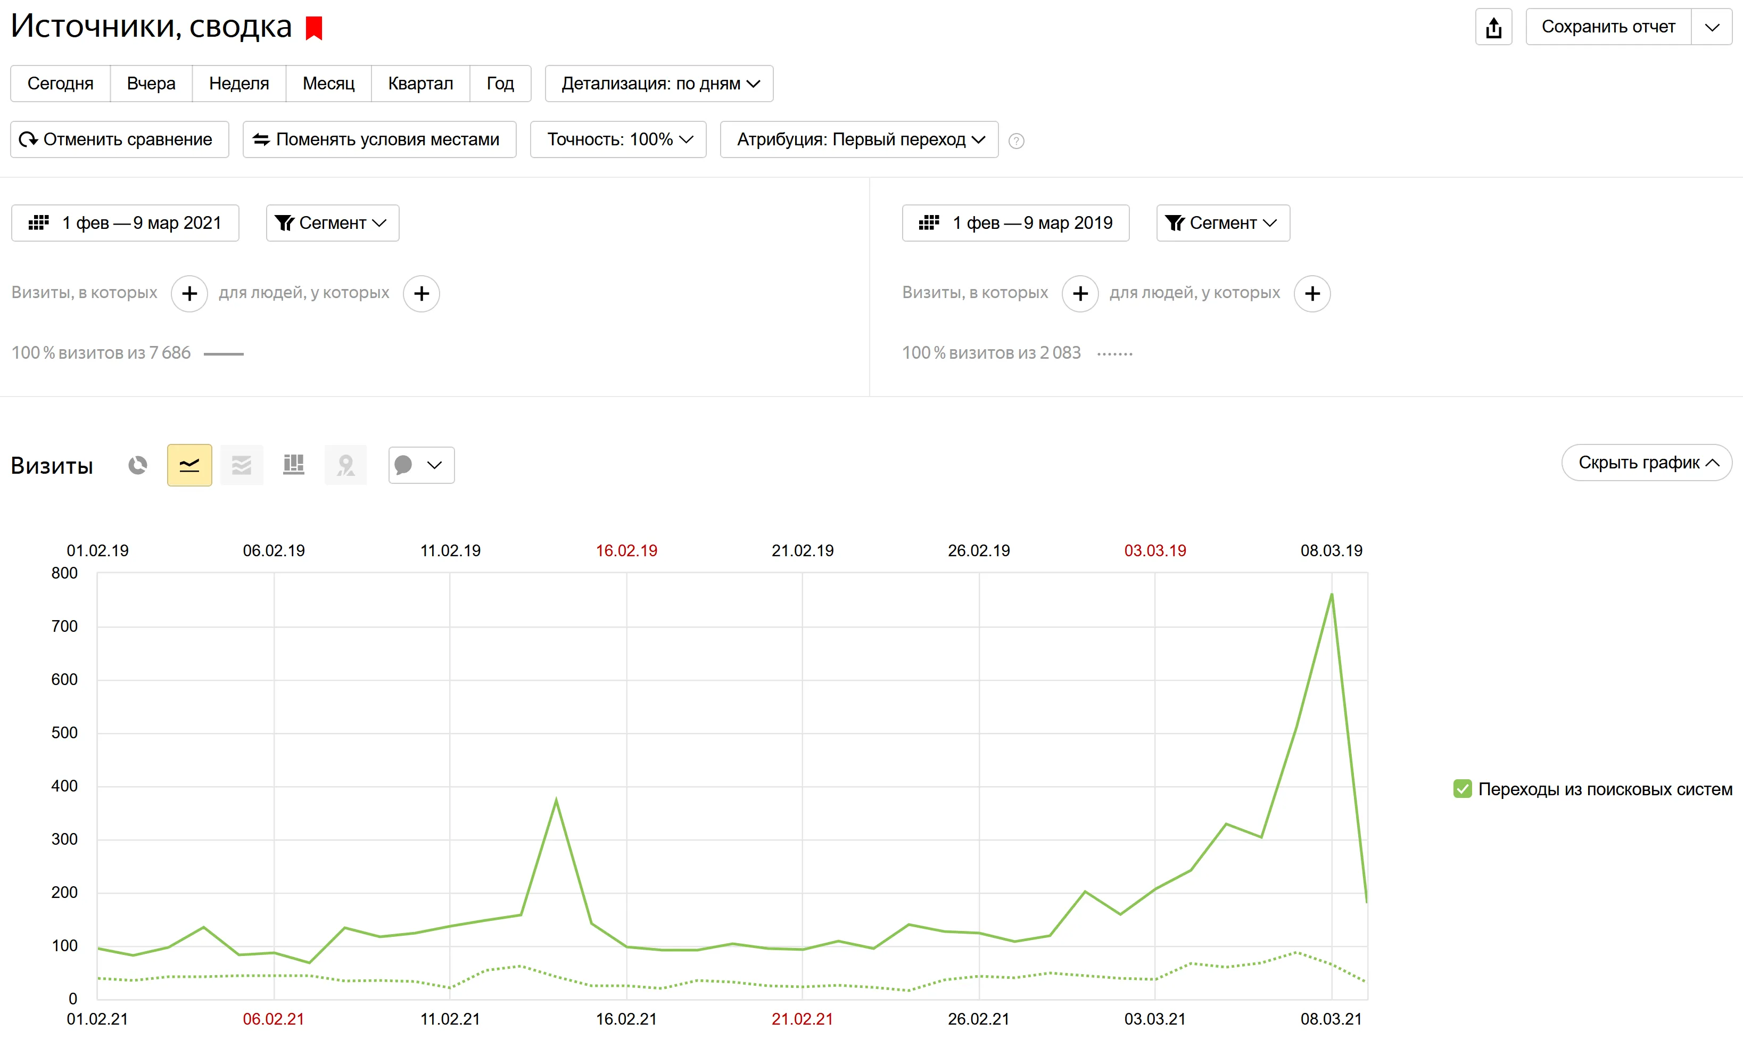Open the Сегмент dropdown for 2021 period
The image size is (1743, 1047).
(332, 222)
